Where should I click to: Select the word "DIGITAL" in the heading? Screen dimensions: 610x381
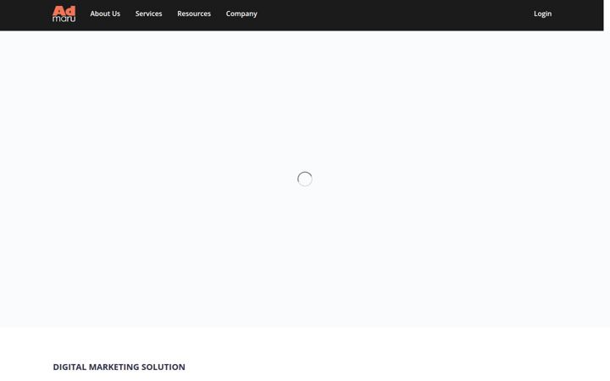click(x=69, y=367)
